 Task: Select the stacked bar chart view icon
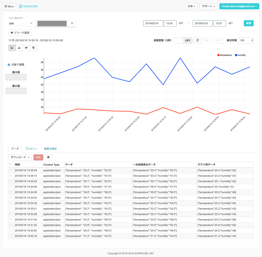pos(26,48)
